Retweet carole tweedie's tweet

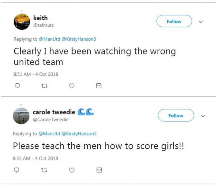pyautogui.click(x=44, y=170)
